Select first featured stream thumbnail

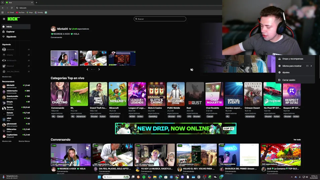click(64, 58)
